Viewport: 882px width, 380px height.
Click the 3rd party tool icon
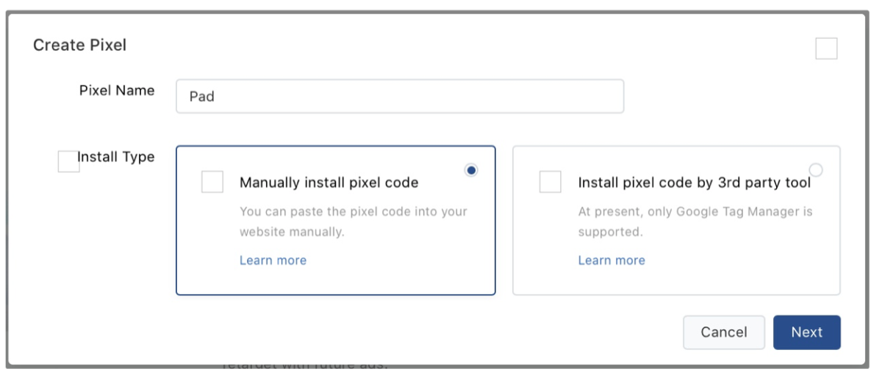tap(550, 182)
